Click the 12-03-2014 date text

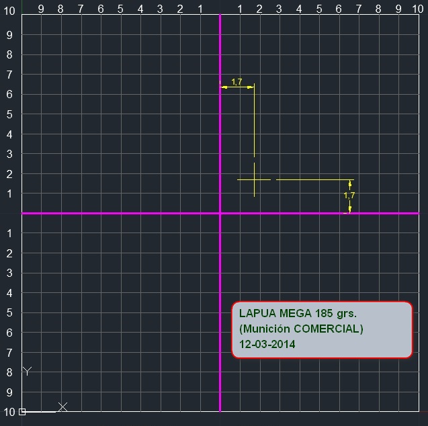pyautogui.click(x=267, y=344)
